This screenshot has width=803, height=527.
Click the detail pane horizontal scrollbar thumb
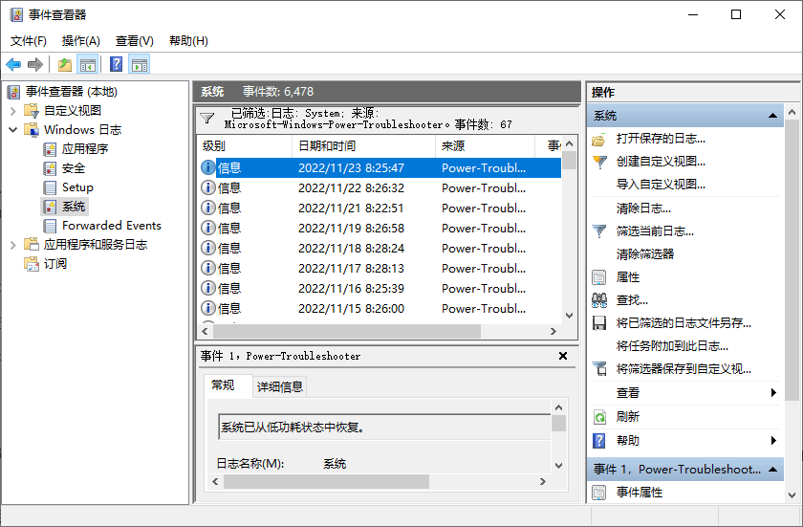click(326, 482)
